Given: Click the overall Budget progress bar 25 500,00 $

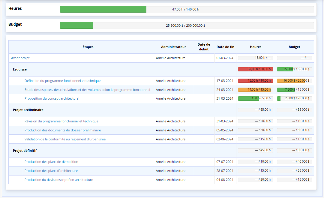Looking at the screenshot, I should point(187,25).
